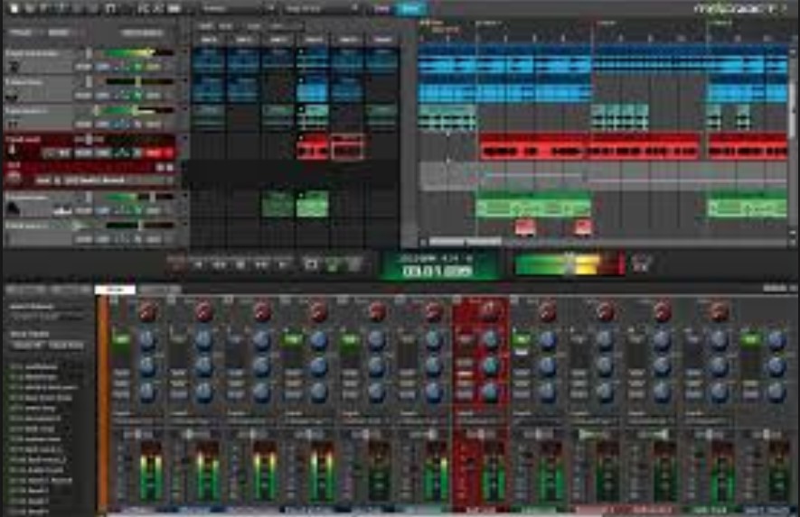
Task: Toggle green metronome icon in transport bar
Action: click(x=333, y=264)
